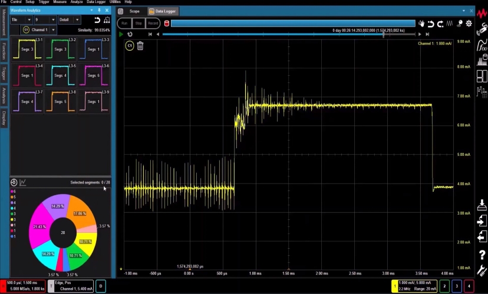Viewport: 488px width, 294px height.
Task: Click the pan hand tool icon
Action: point(421,24)
